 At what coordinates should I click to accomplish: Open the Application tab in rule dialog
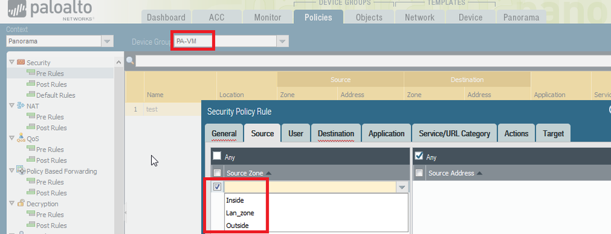click(x=386, y=134)
